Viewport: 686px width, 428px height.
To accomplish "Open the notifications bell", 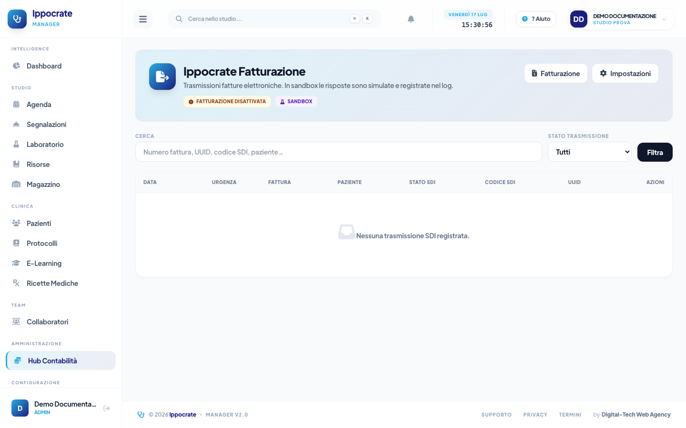I will tap(411, 19).
